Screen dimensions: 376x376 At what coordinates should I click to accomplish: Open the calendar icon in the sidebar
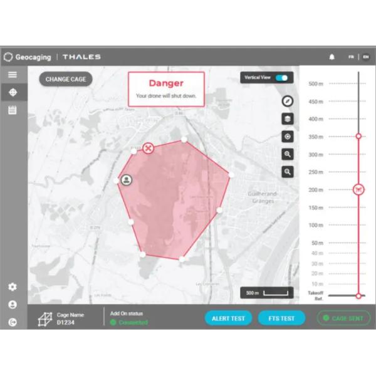click(x=13, y=110)
